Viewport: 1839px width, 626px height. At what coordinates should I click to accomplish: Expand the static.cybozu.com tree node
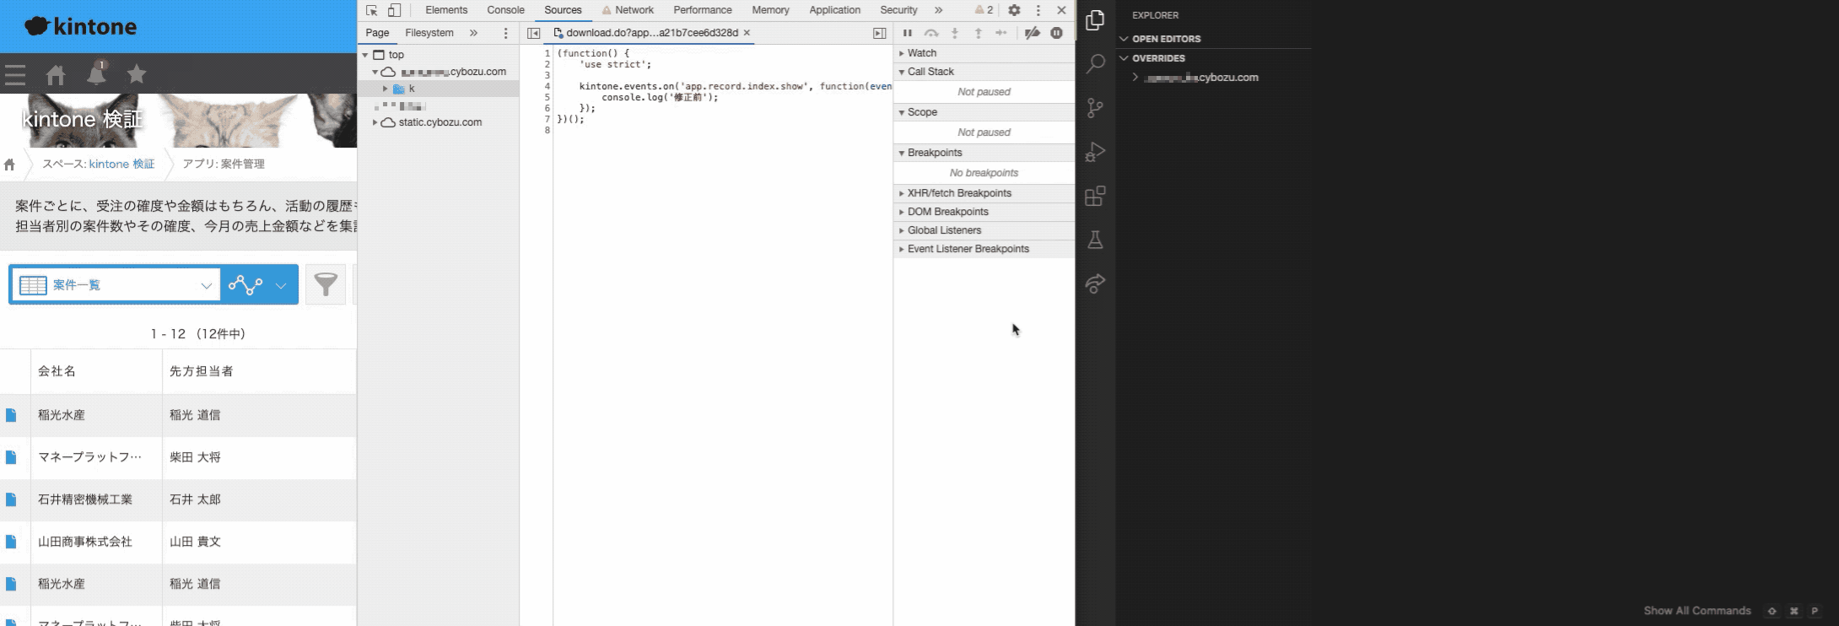point(375,122)
